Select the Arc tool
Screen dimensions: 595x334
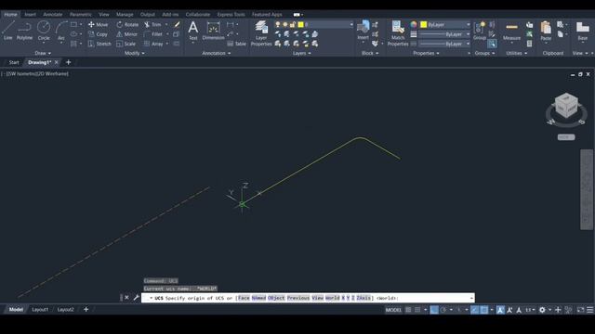point(60,31)
